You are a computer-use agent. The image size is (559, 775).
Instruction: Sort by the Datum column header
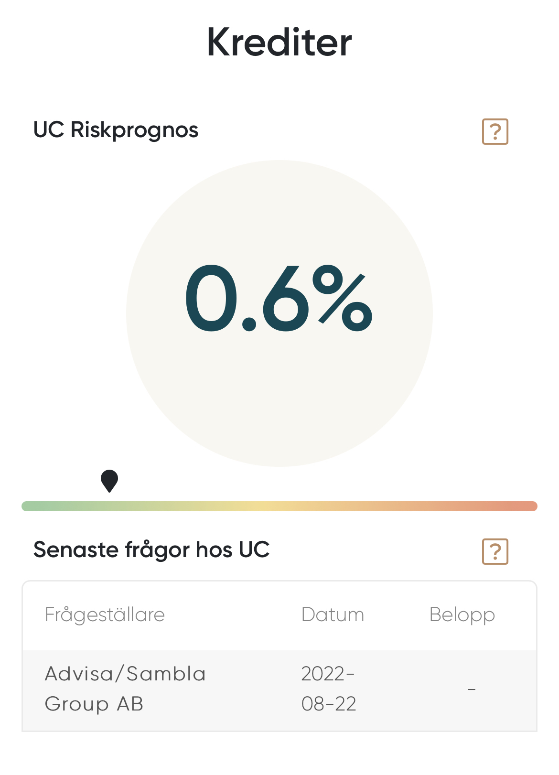click(333, 614)
